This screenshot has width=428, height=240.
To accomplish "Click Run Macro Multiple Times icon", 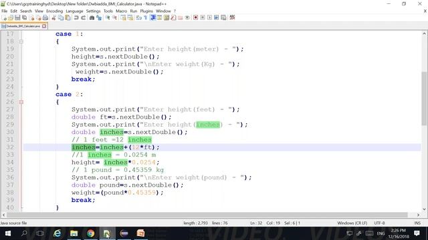I will tap(216, 18).
